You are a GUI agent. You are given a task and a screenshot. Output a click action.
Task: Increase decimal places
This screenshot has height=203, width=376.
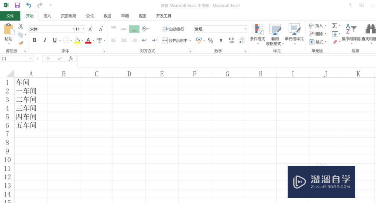click(231, 40)
